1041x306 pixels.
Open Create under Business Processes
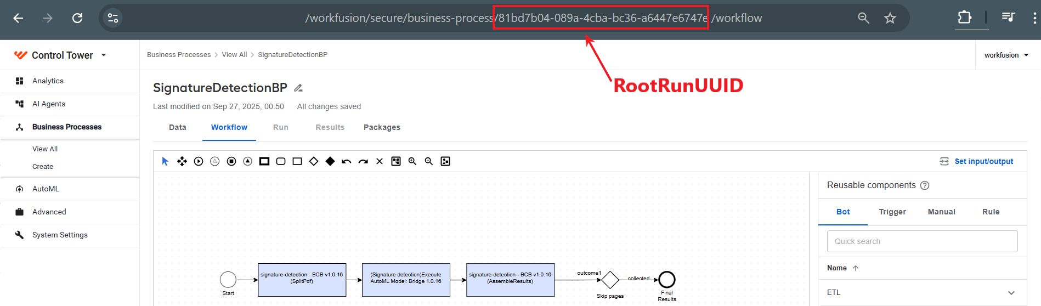pos(43,167)
